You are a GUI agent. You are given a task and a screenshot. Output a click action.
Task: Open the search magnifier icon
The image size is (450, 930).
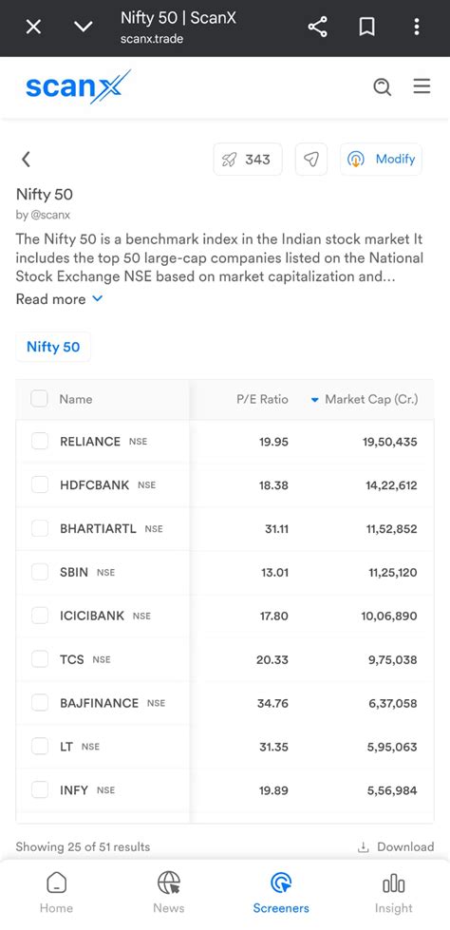coord(383,87)
